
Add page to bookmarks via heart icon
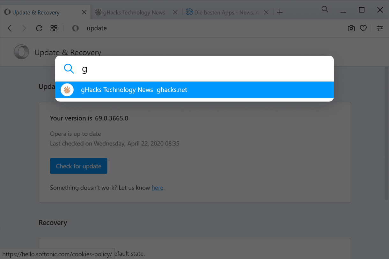point(363,28)
